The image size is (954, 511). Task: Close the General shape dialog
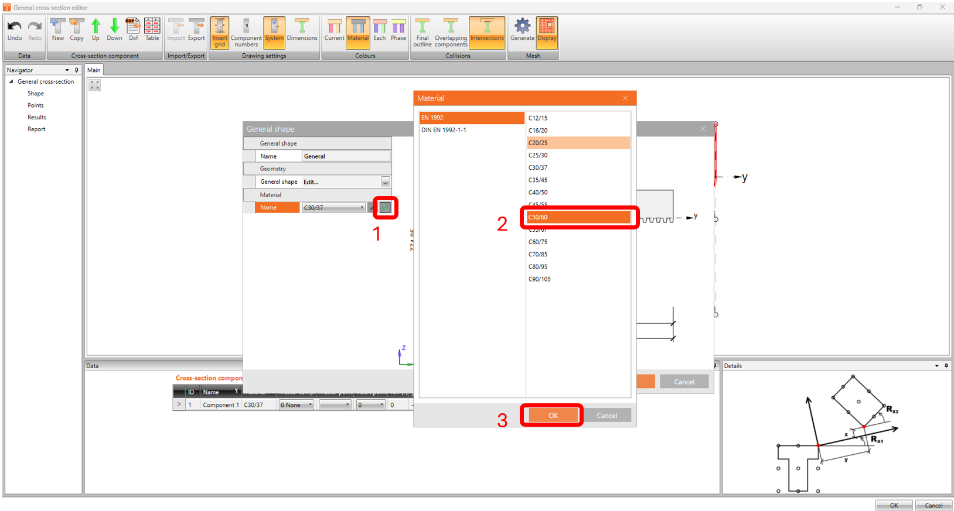pos(703,129)
